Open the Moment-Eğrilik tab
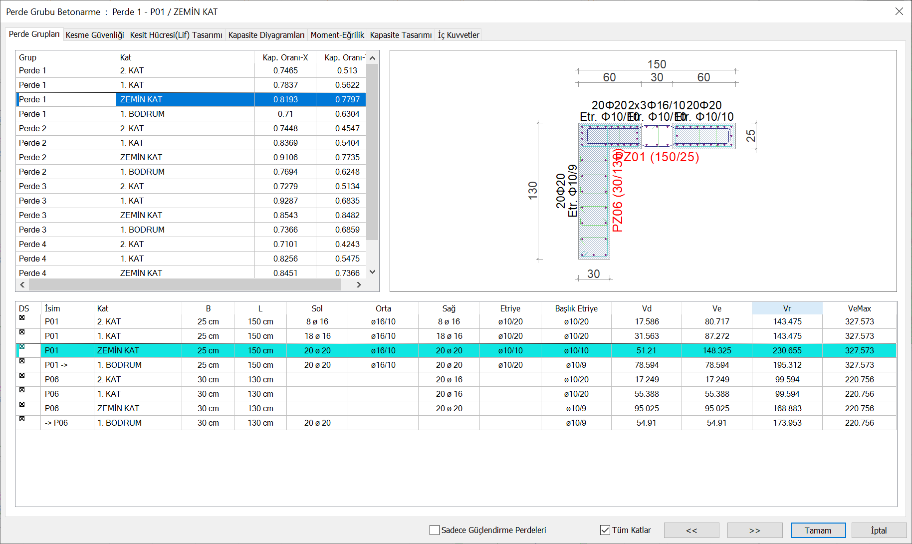 337,35
